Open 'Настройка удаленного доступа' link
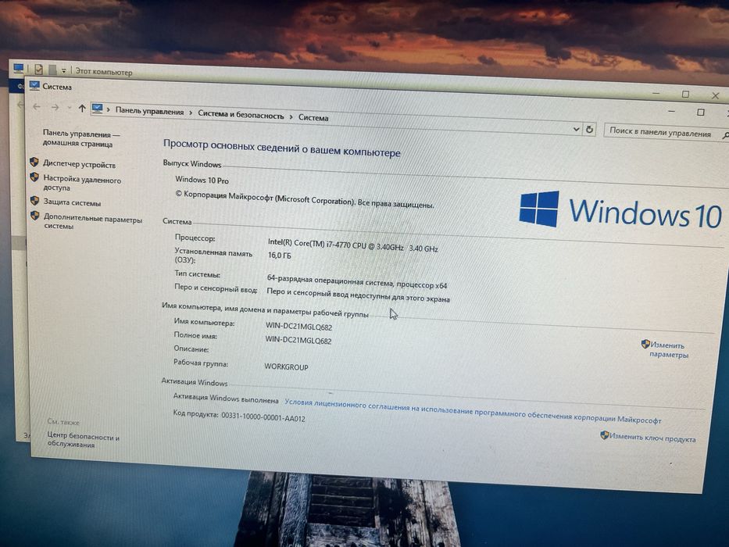This screenshot has width=729, height=547. pos(82,184)
